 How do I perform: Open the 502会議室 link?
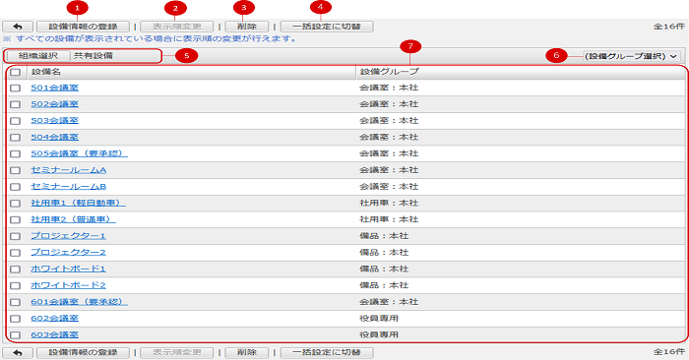click(x=55, y=104)
